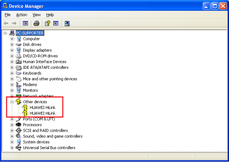Expand the Display adapters node
Viewport: 229px width, 162px height.
pyautogui.click(x=12, y=50)
